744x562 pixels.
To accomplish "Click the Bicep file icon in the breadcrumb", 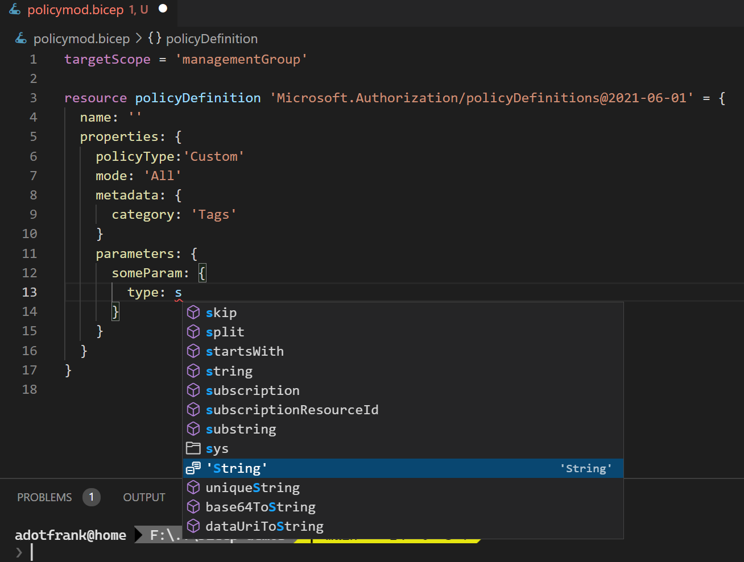I will tap(20, 38).
